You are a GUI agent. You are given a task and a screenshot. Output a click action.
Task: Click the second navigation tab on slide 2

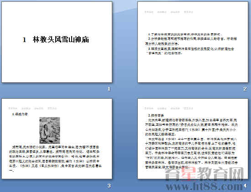point(162,12)
